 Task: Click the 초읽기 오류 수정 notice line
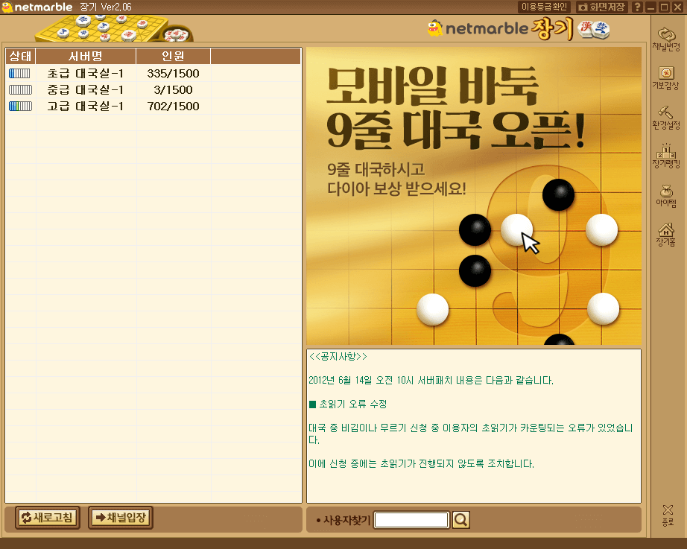point(348,404)
